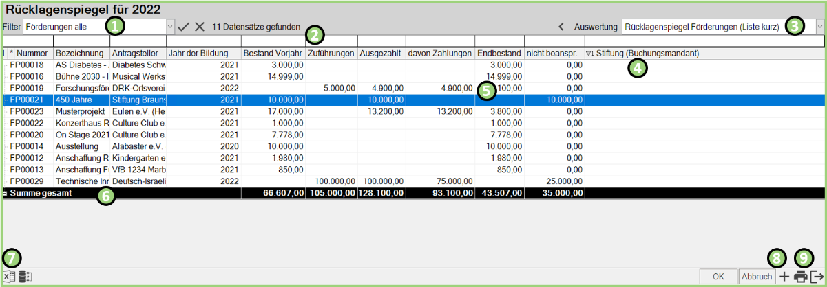Click the filter field above Bezeichnung column
This screenshot has height=287, width=827.
[81, 41]
